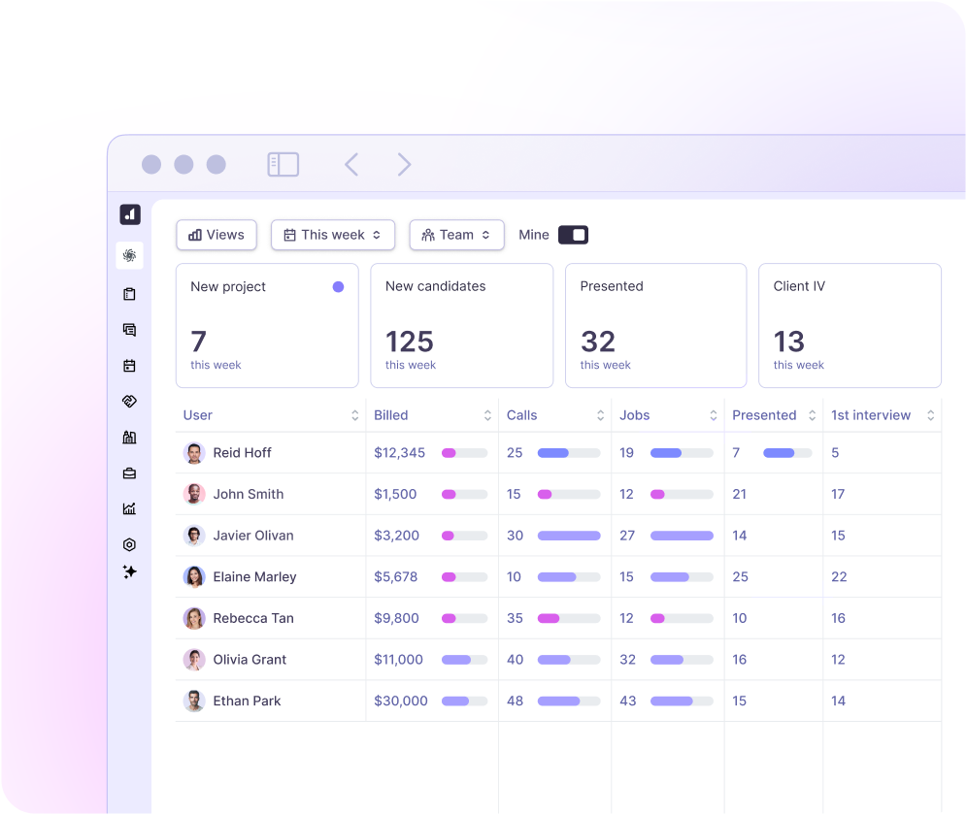This screenshot has height=815, width=967.
Task: Open the calendar icon in the sidebar
Action: (x=129, y=366)
